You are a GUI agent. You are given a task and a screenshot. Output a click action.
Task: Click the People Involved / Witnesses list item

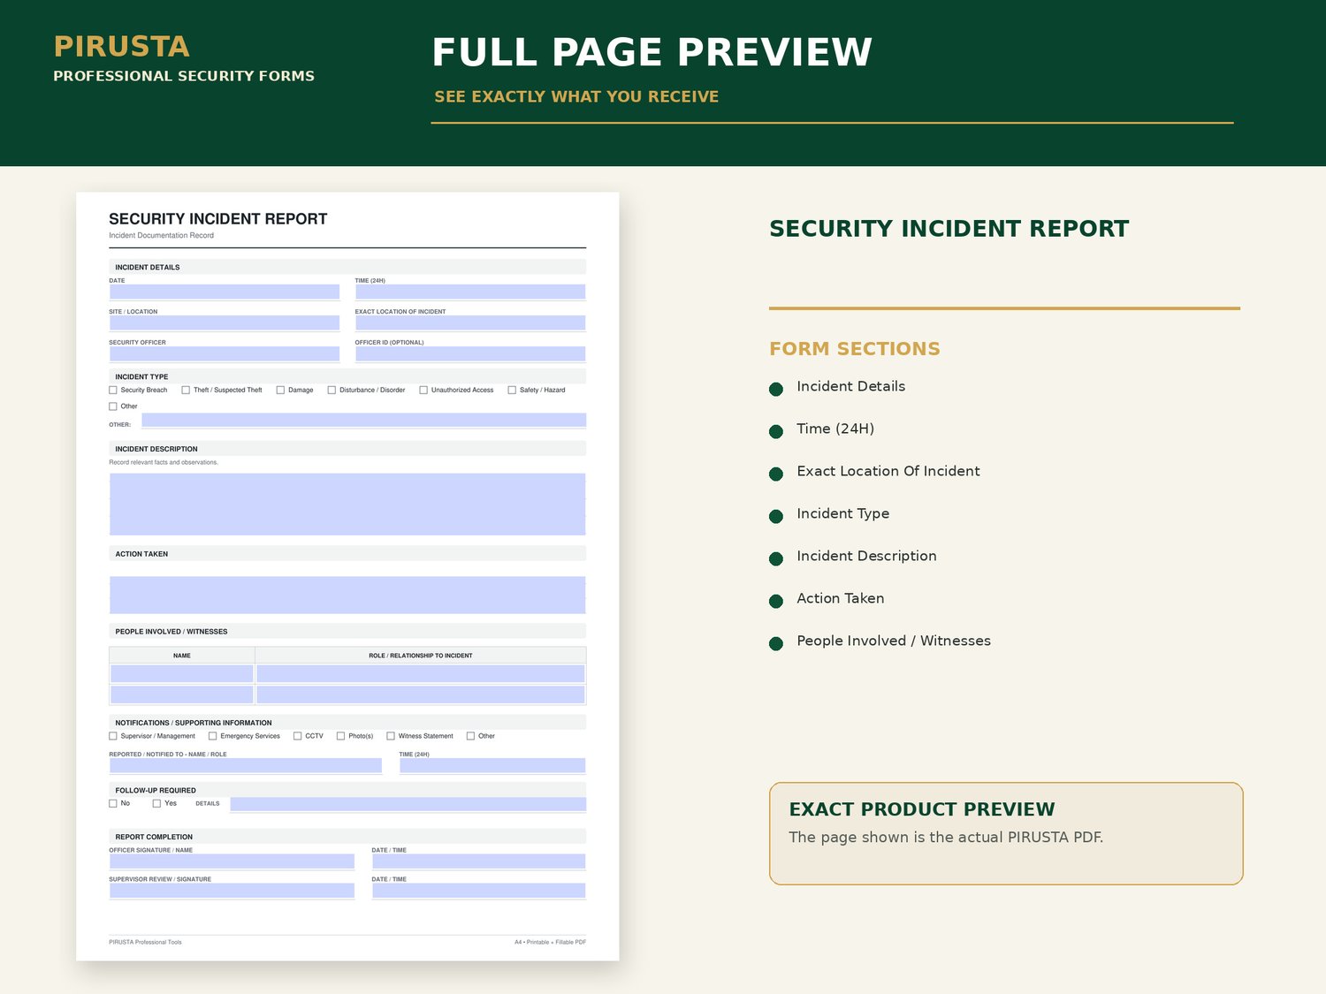coord(894,641)
